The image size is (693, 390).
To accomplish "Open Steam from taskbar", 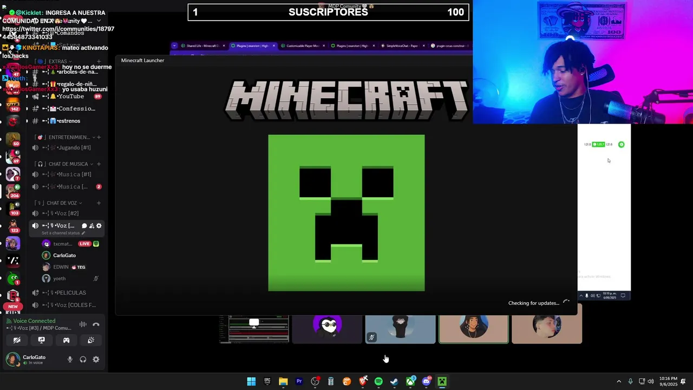I will [x=394, y=381].
